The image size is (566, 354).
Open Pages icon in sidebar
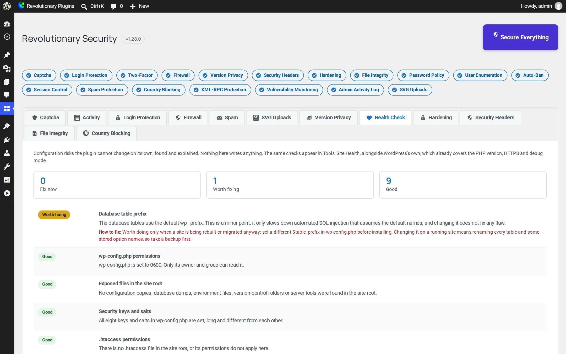(7, 82)
